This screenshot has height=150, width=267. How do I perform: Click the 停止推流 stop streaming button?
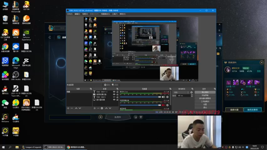[x=205, y=92]
